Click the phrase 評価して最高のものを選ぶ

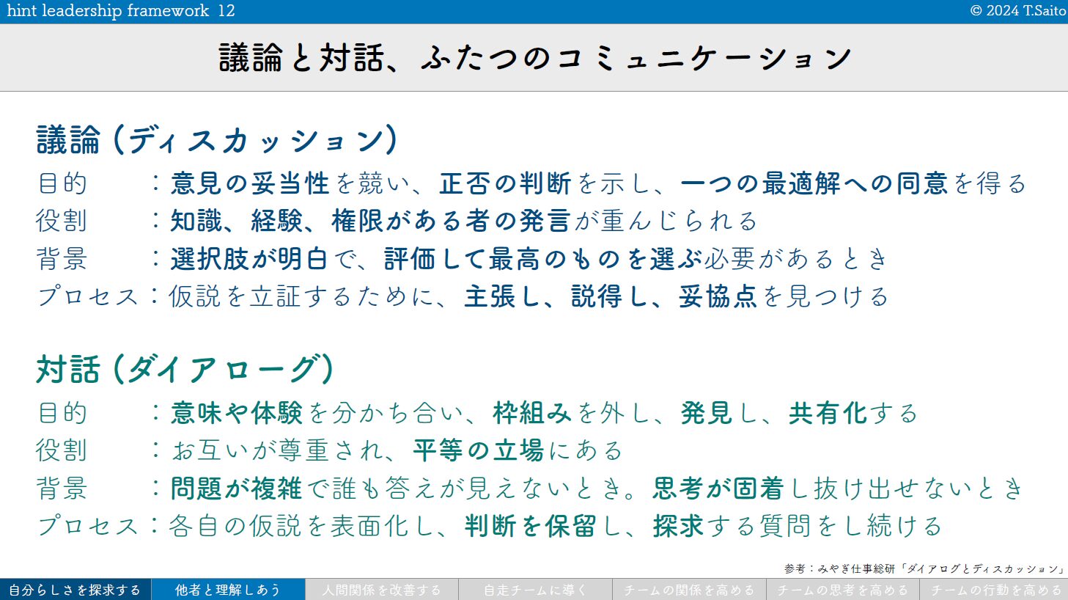(543, 259)
